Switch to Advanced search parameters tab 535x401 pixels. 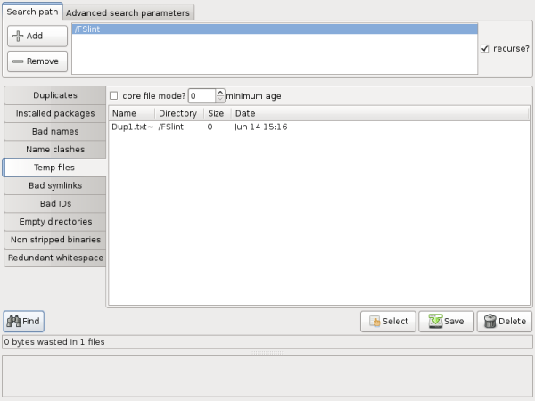tap(128, 13)
